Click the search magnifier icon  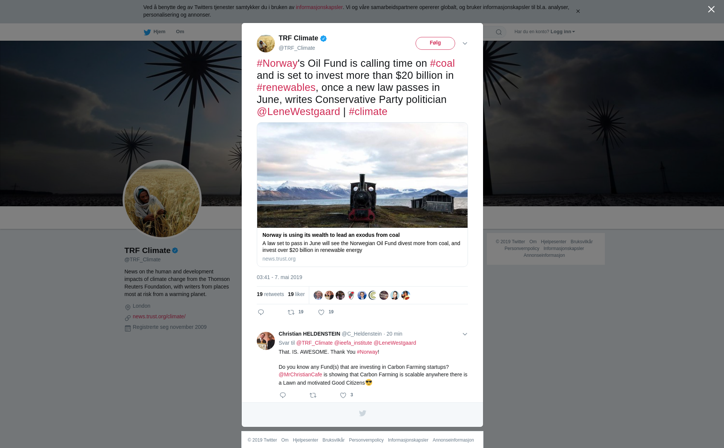(x=499, y=32)
